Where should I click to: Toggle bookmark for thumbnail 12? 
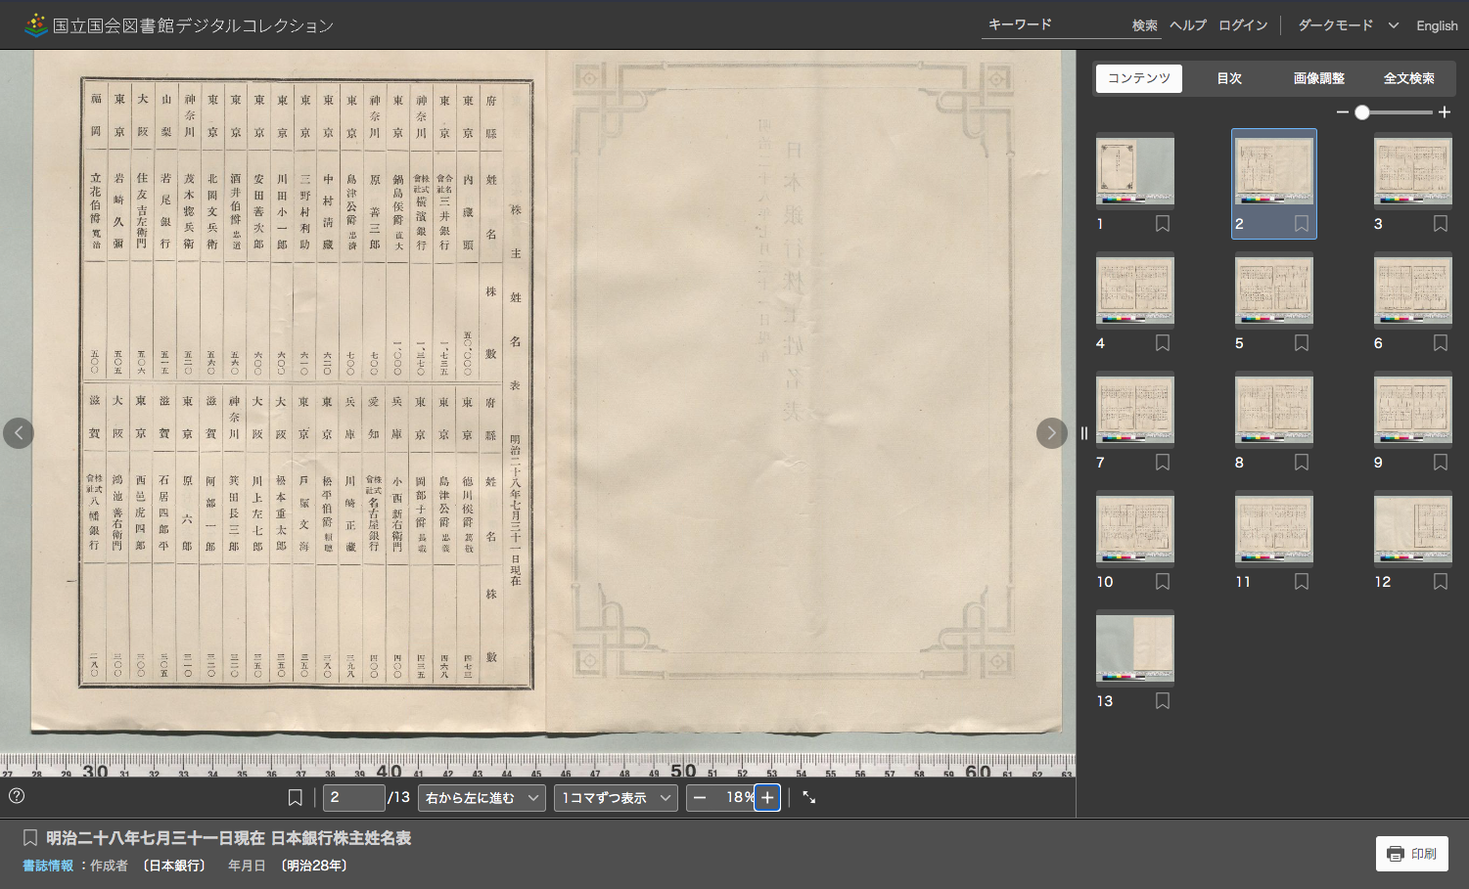(1441, 582)
